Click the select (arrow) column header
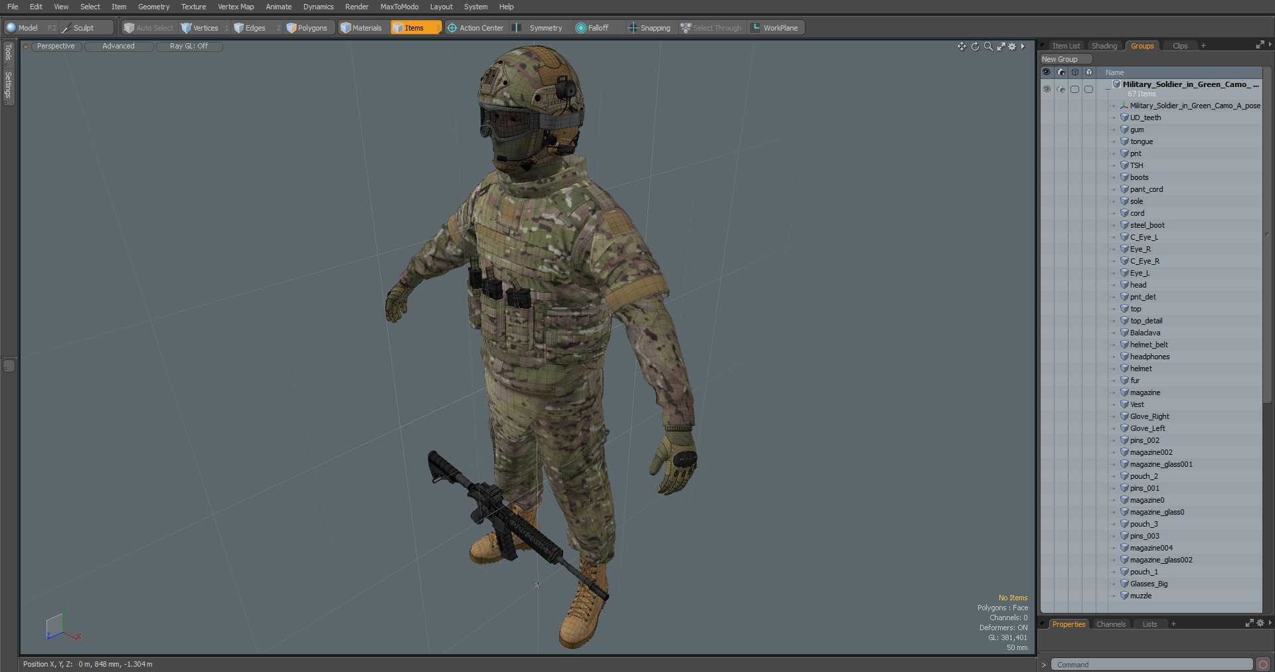1275x672 pixels. (1075, 72)
